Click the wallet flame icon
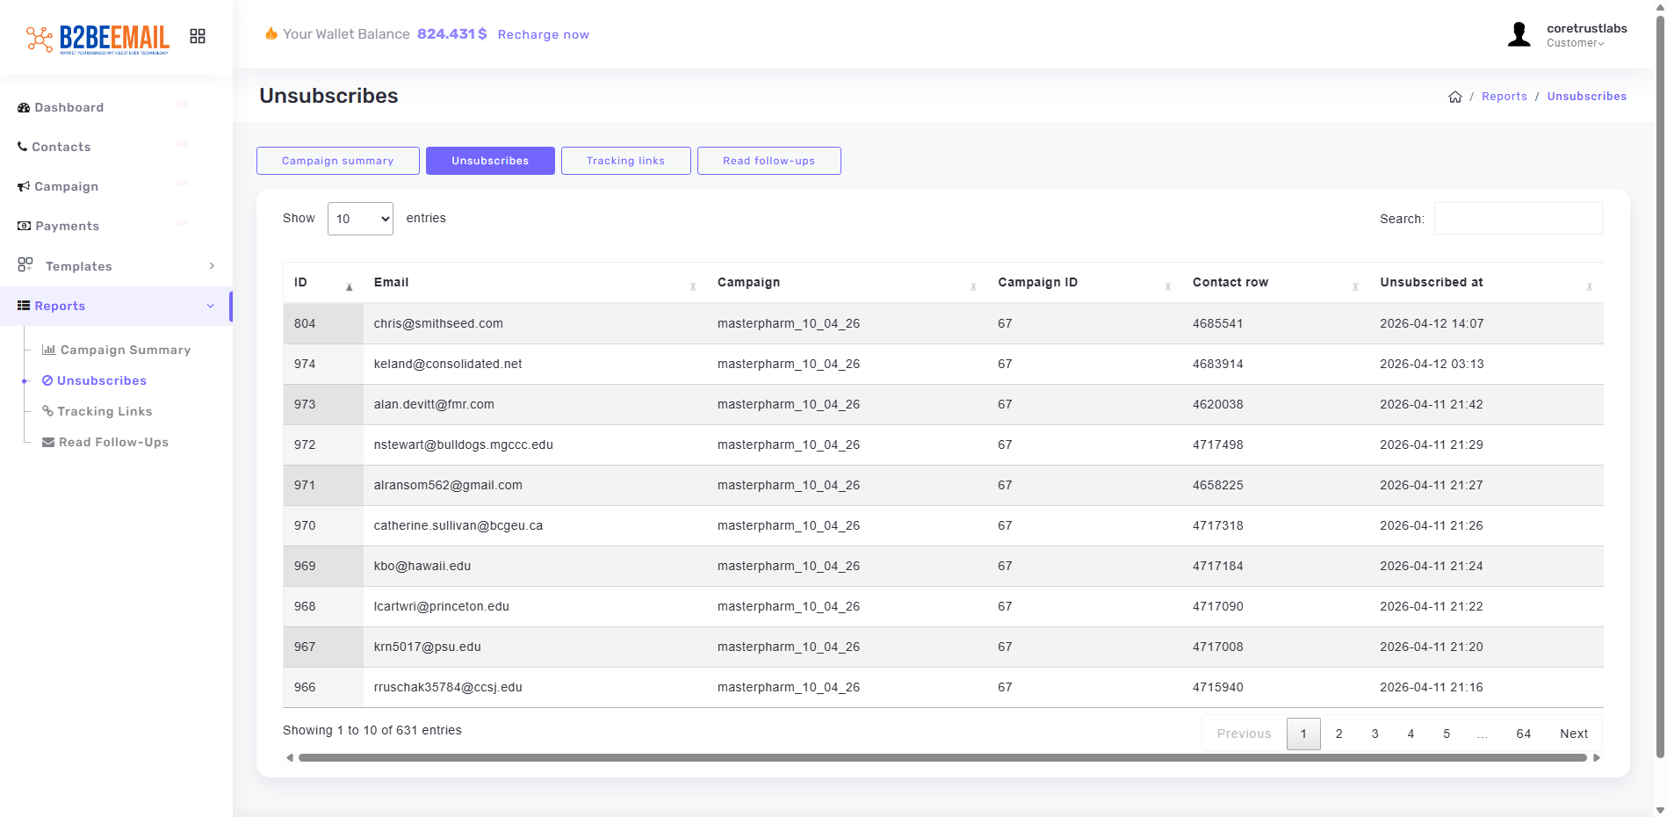 coord(271,33)
